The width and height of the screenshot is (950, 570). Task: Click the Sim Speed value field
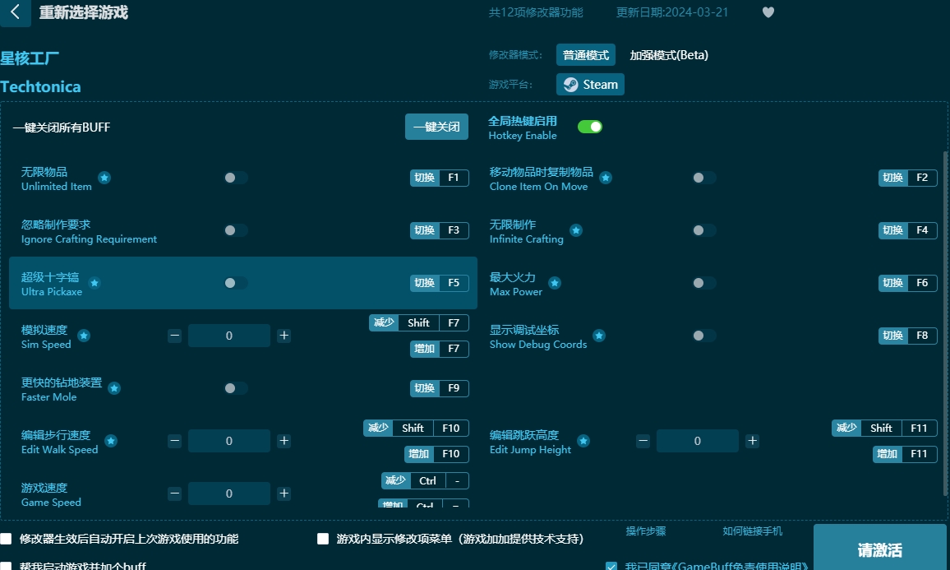coord(229,336)
